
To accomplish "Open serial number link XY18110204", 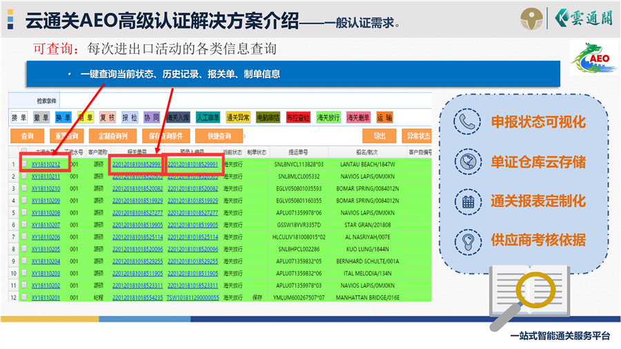I will (x=46, y=261).
